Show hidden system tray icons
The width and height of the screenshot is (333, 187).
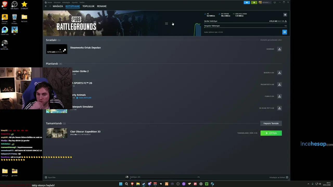pos(308,184)
